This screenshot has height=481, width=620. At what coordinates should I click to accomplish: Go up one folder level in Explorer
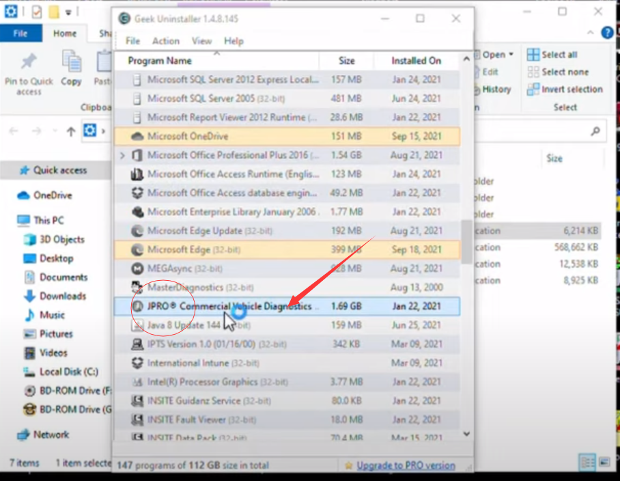click(x=71, y=131)
